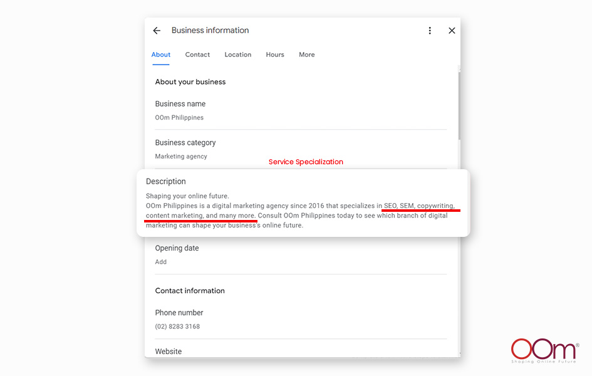Image resolution: width=592 pixels, height=376 pixels.
Task: Click the dialog's vertical scrollbar
Action: 459,103
